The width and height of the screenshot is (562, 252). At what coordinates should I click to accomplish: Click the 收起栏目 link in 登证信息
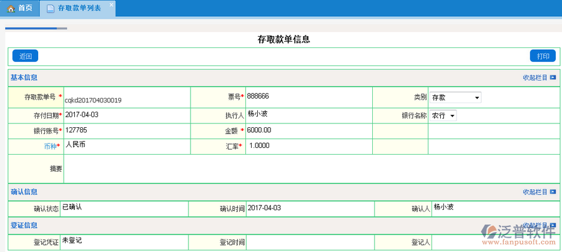pyautogui.click(x=535, y=225)
